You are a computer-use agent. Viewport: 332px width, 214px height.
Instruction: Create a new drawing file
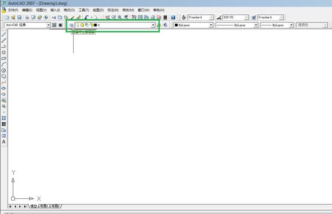pyautogui.click(x=7, y=17)
